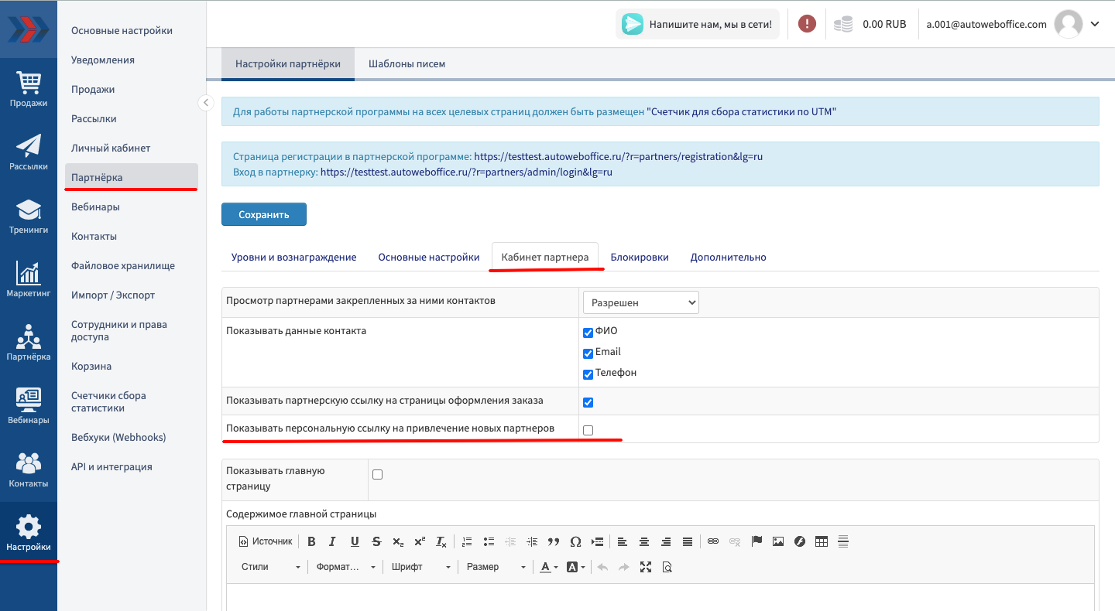Uncheck the Телефон checkbox

coord(588,374)
